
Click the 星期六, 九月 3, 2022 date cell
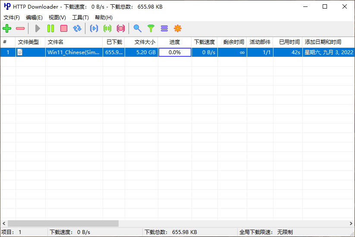click(329, 52)
